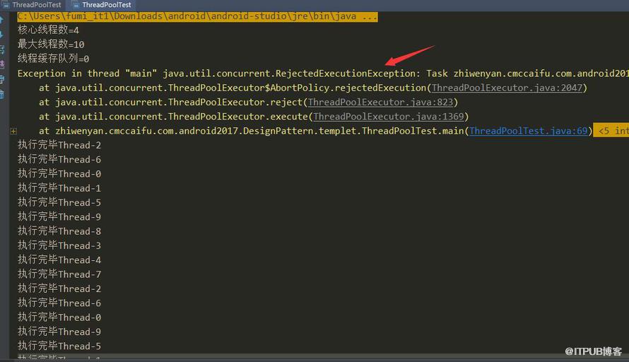Click the scroll-to-end console icon
629x362 pixels.
click(1, 64)
